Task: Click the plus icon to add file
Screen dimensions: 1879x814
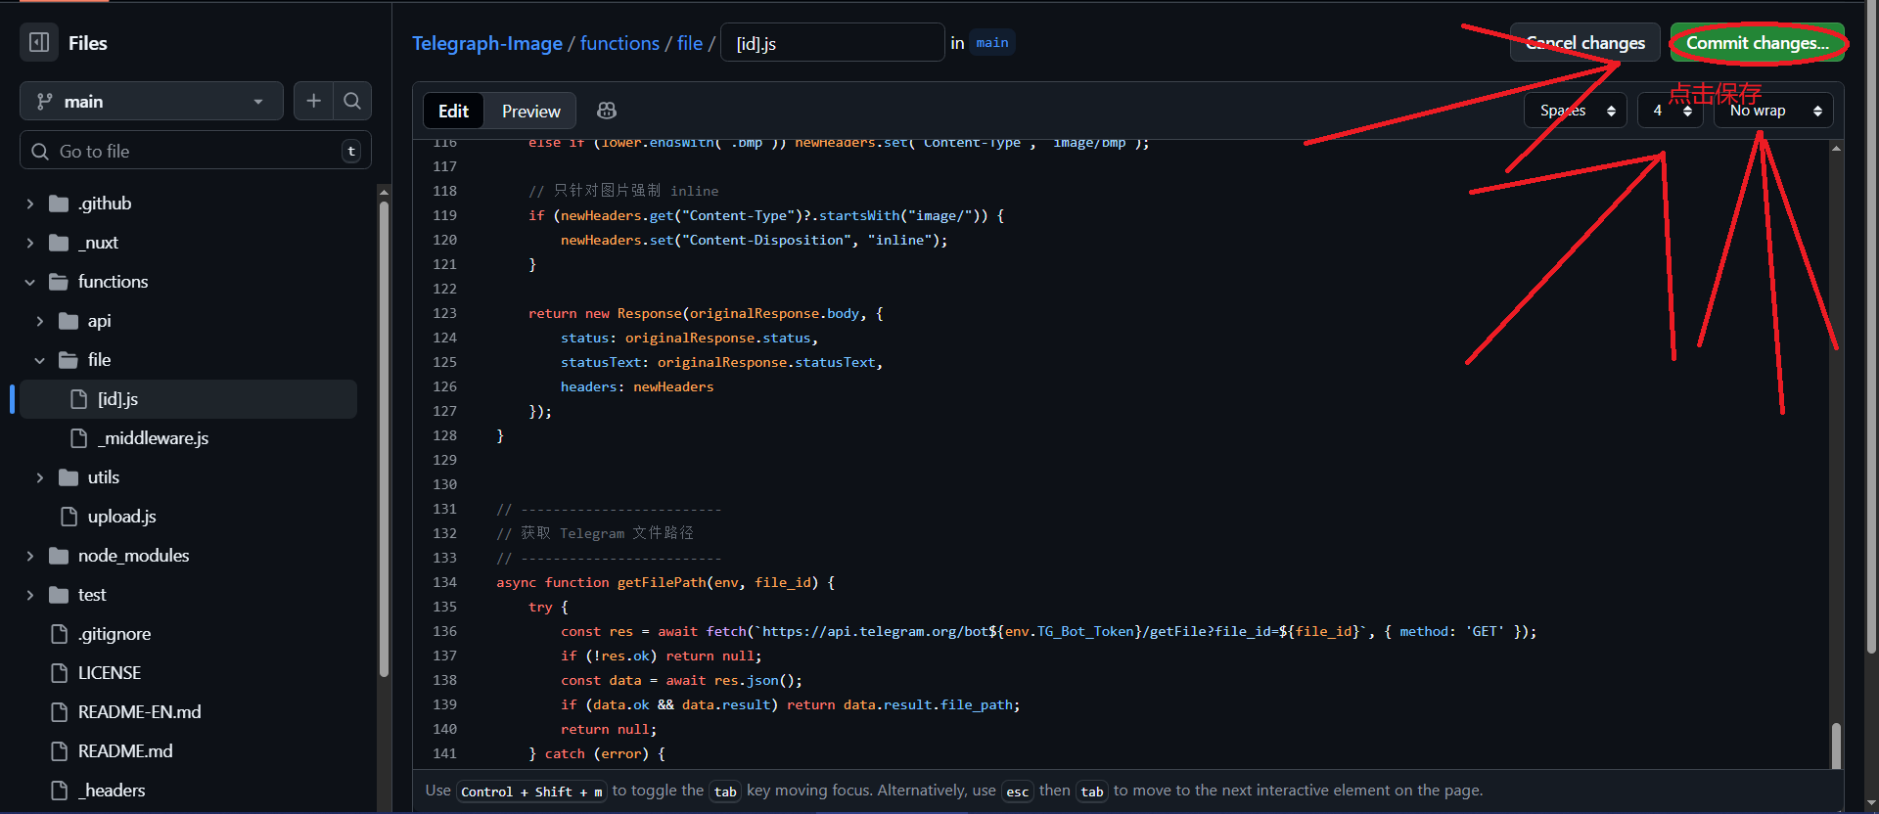Action: [313, 101]
